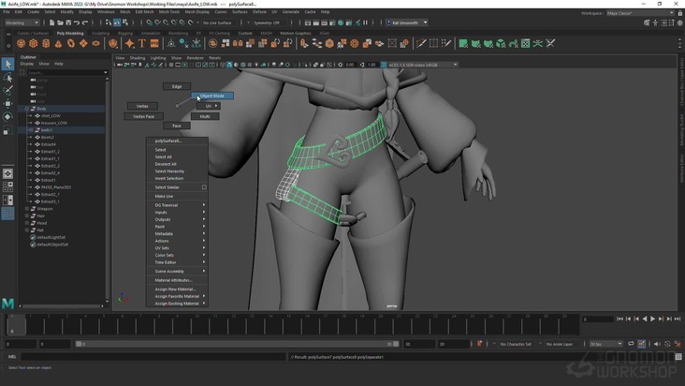Open the Mesh Tools menu
This screenshot has height=386, width=685.
[x=169, y=12]
